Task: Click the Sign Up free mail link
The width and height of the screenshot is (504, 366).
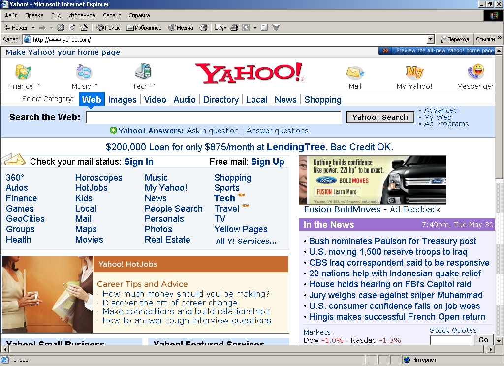Action: point(268,162)
